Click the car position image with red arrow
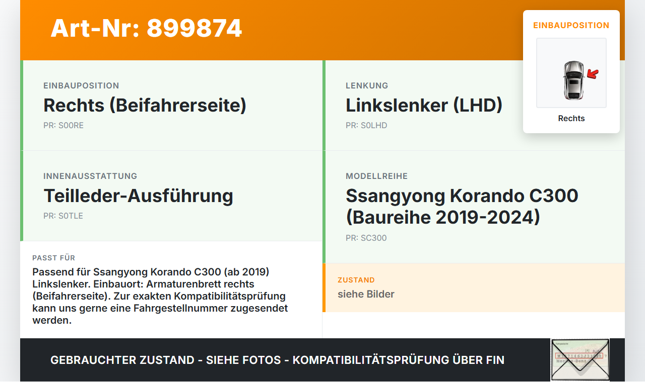Screen dimensions: 645x382 coord(571,73)
